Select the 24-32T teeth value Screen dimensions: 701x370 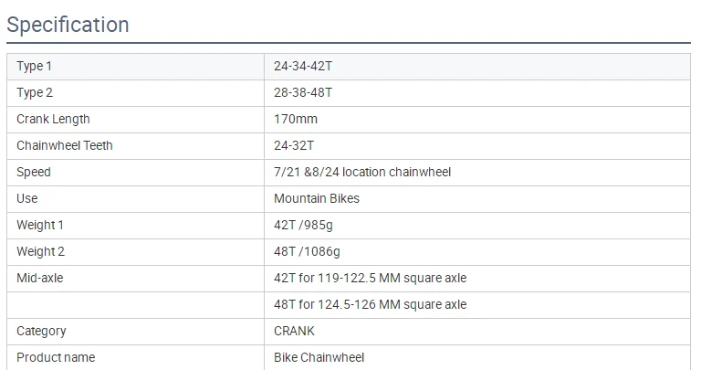click(294, 146)
